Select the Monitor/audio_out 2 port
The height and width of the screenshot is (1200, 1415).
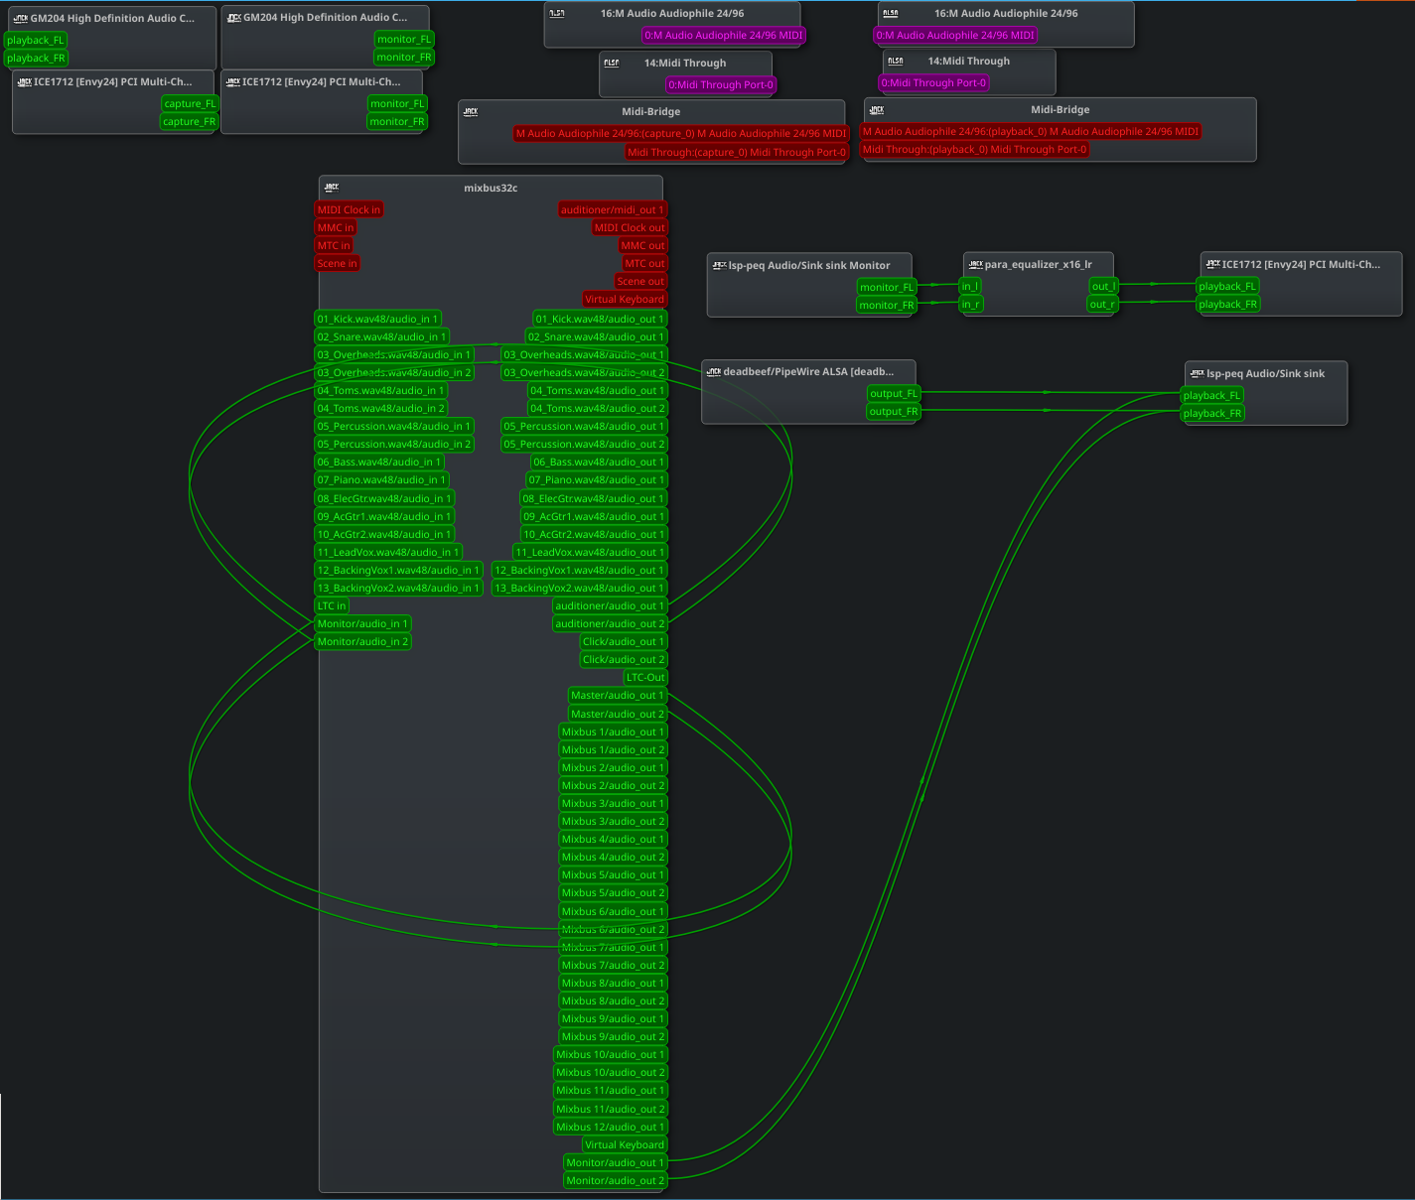pos(616,1180)
